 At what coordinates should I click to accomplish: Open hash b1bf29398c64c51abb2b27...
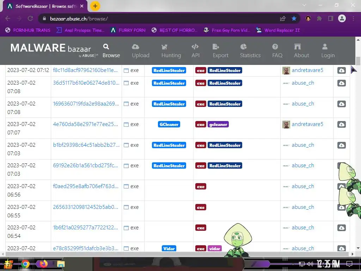click(86, 145)
